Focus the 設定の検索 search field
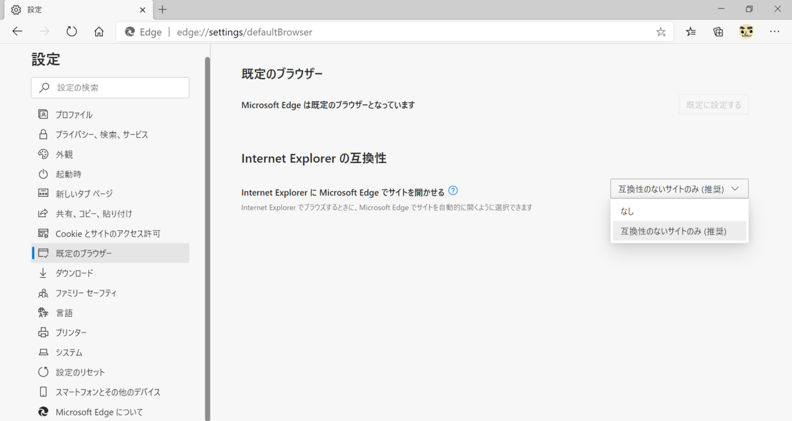The height and width of the screenshot is (421, 792). 110,87
